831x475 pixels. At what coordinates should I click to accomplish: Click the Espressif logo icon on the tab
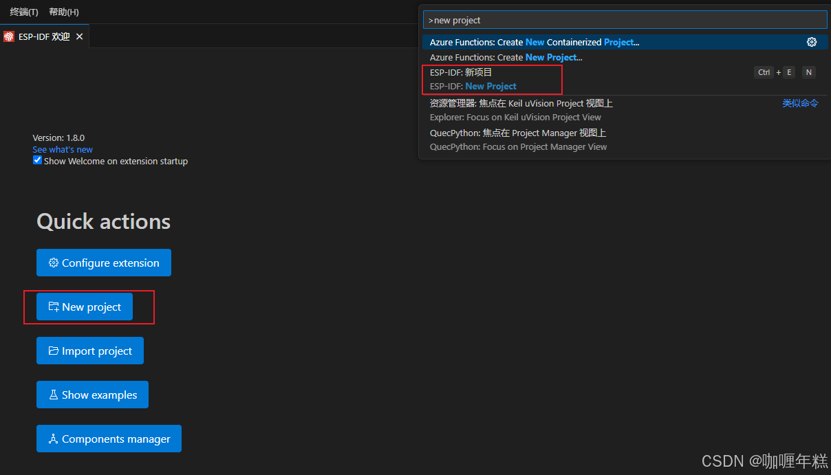coord(9,36)
